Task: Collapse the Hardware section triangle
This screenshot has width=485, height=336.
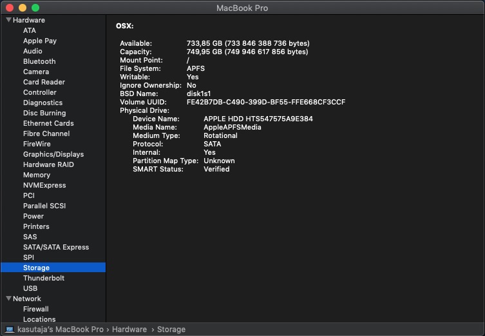Action: coord(8,20)
